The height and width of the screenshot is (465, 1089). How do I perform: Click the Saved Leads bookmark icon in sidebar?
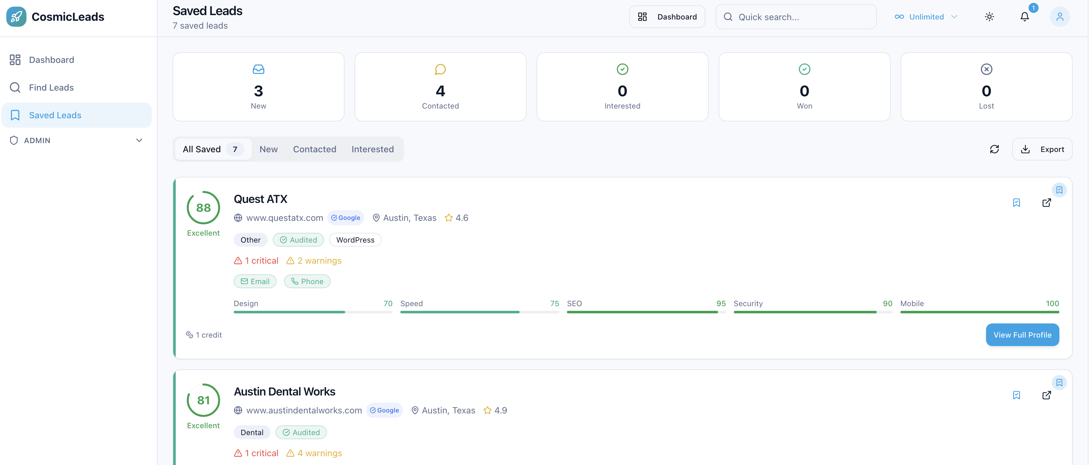[x=15, y=115]
